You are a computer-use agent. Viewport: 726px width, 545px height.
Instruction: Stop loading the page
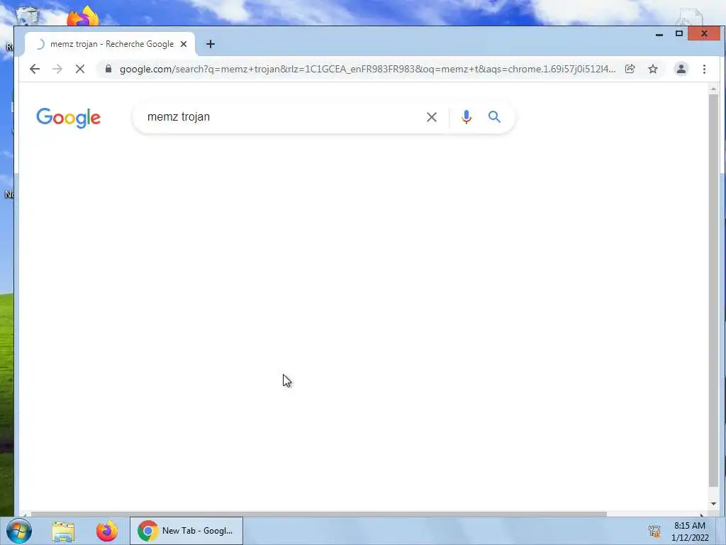point(80,69)
